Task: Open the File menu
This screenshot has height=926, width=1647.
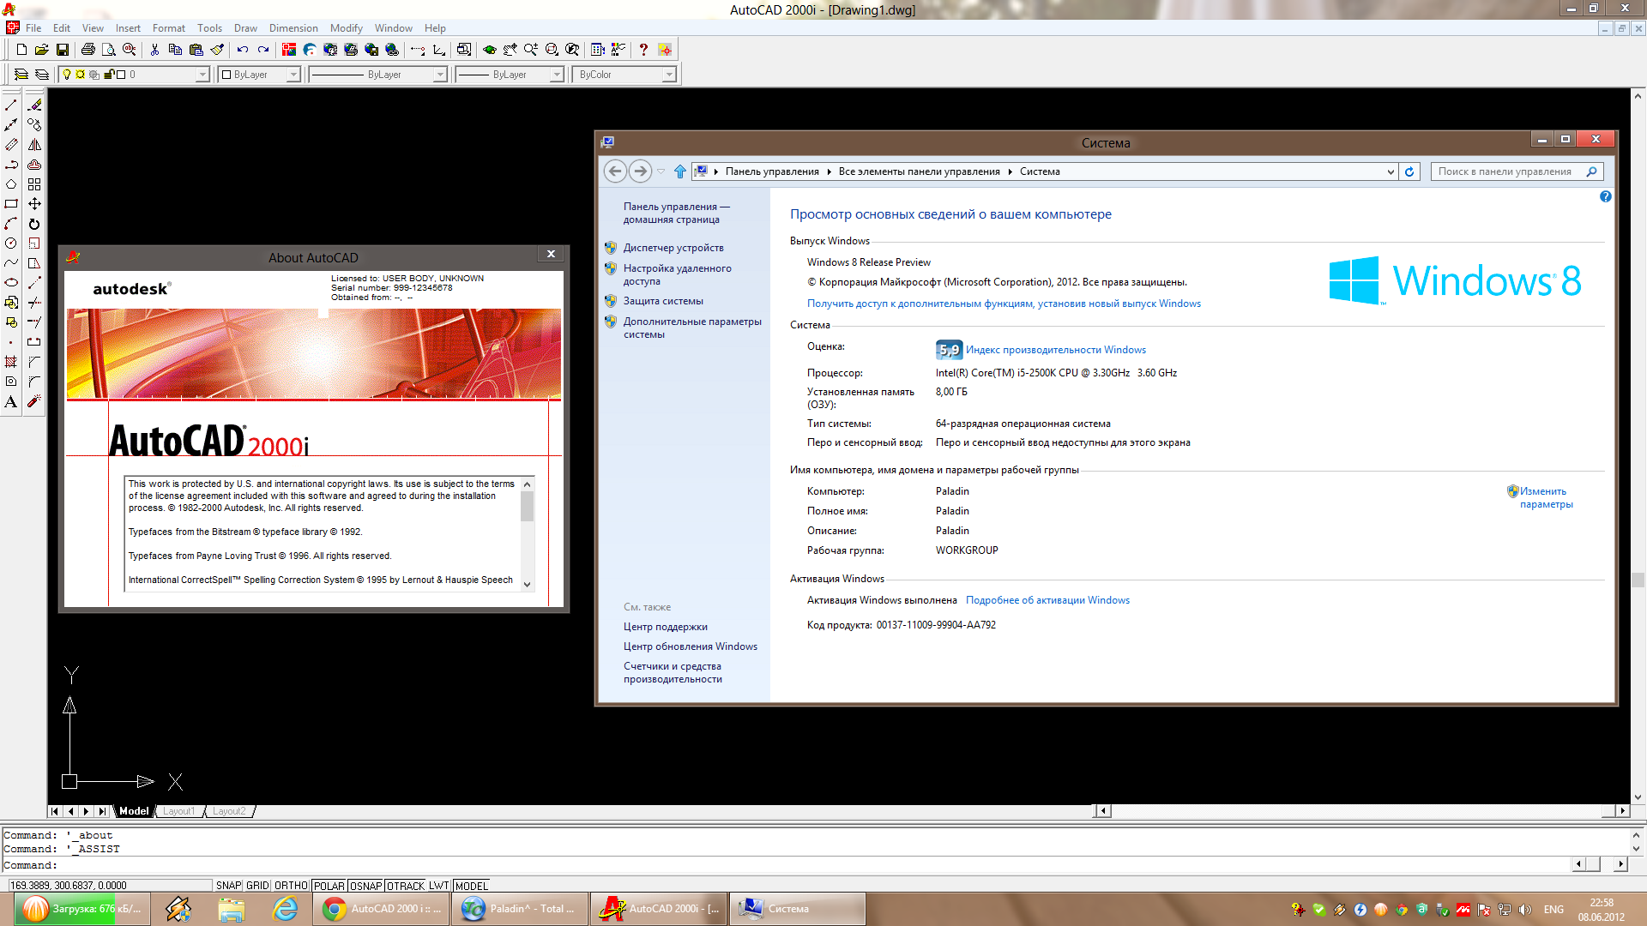Action: tap(33, 28)
